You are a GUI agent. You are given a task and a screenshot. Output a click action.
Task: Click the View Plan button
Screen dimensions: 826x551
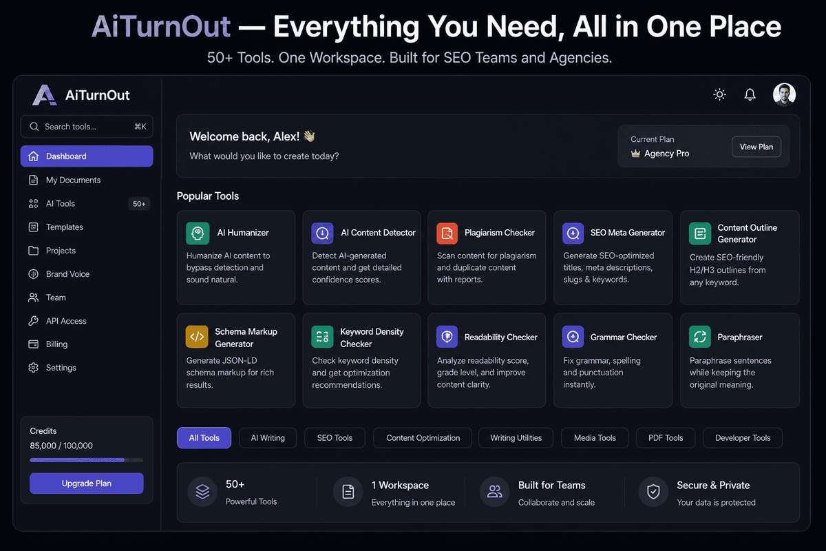coord(756,147)
